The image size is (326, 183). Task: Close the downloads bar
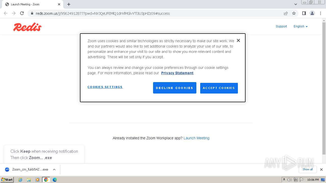[x=321, y=170]
